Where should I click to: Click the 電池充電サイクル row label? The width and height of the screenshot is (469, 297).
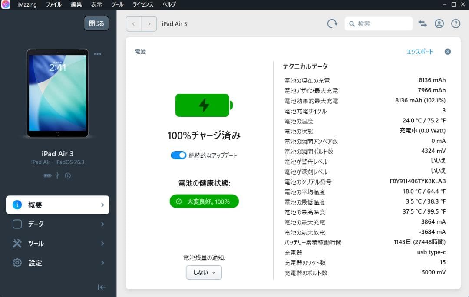(x=305, y=111)
